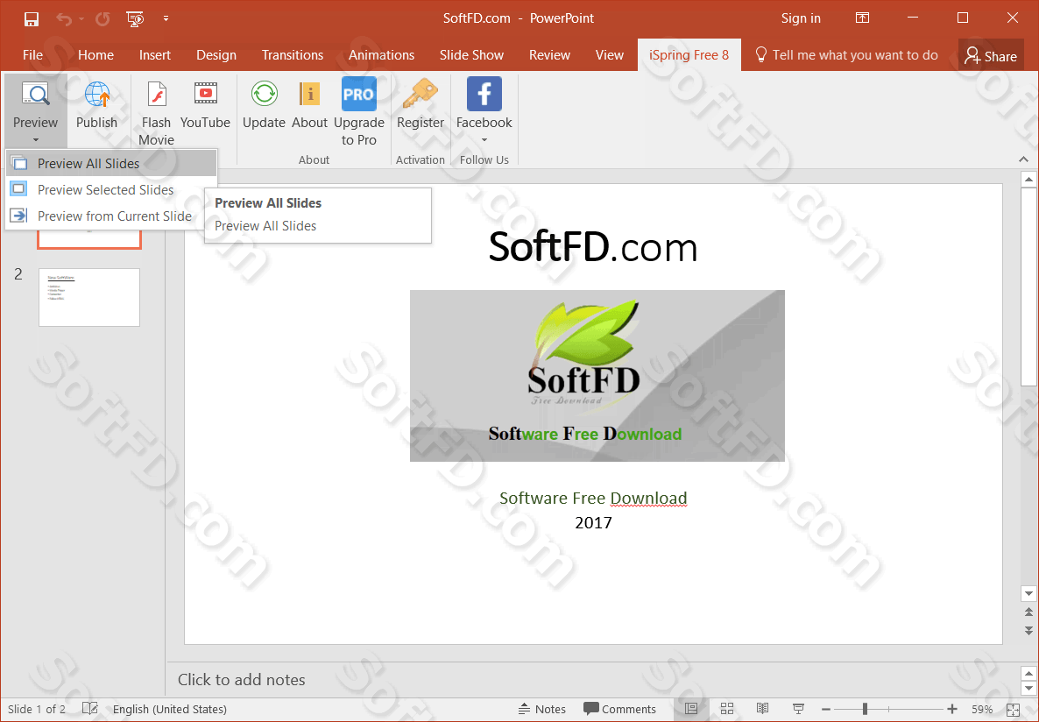Switch to Normal view
Viewport: 1039px width, 722px height.
coord(691,710)
